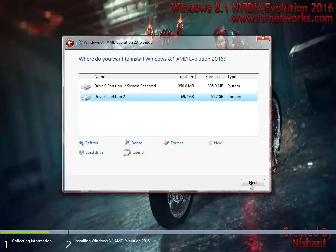Click the 65.7 GB free space value
336x252 pixels.
coord(217,97)
